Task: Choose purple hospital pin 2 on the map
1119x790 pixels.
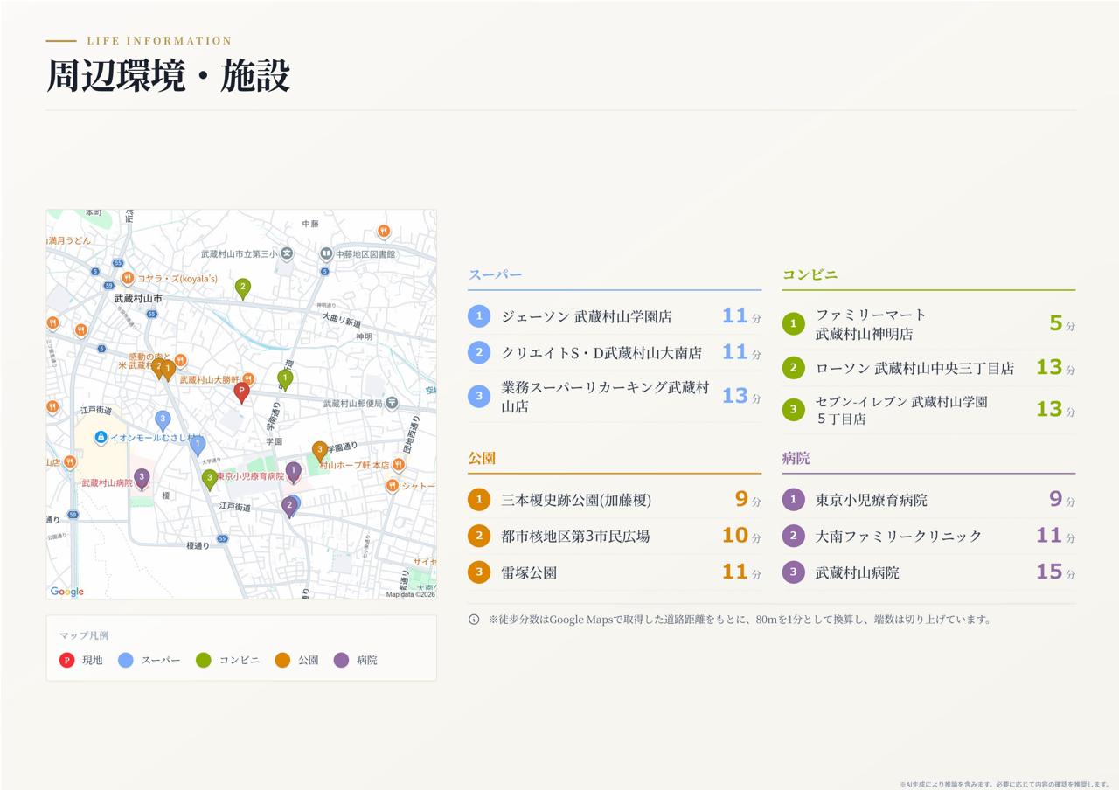Action: tap(289, 507)
